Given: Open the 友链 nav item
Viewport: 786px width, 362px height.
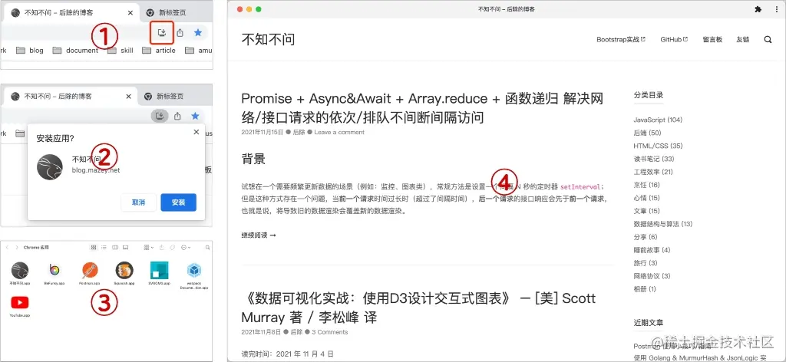Looking at the screenshot, I should tap(742, 40).
